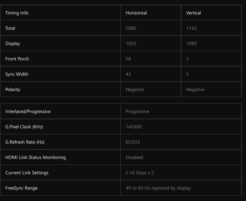
Task: Click the Front Porch row label
Action: click(17, 59)
